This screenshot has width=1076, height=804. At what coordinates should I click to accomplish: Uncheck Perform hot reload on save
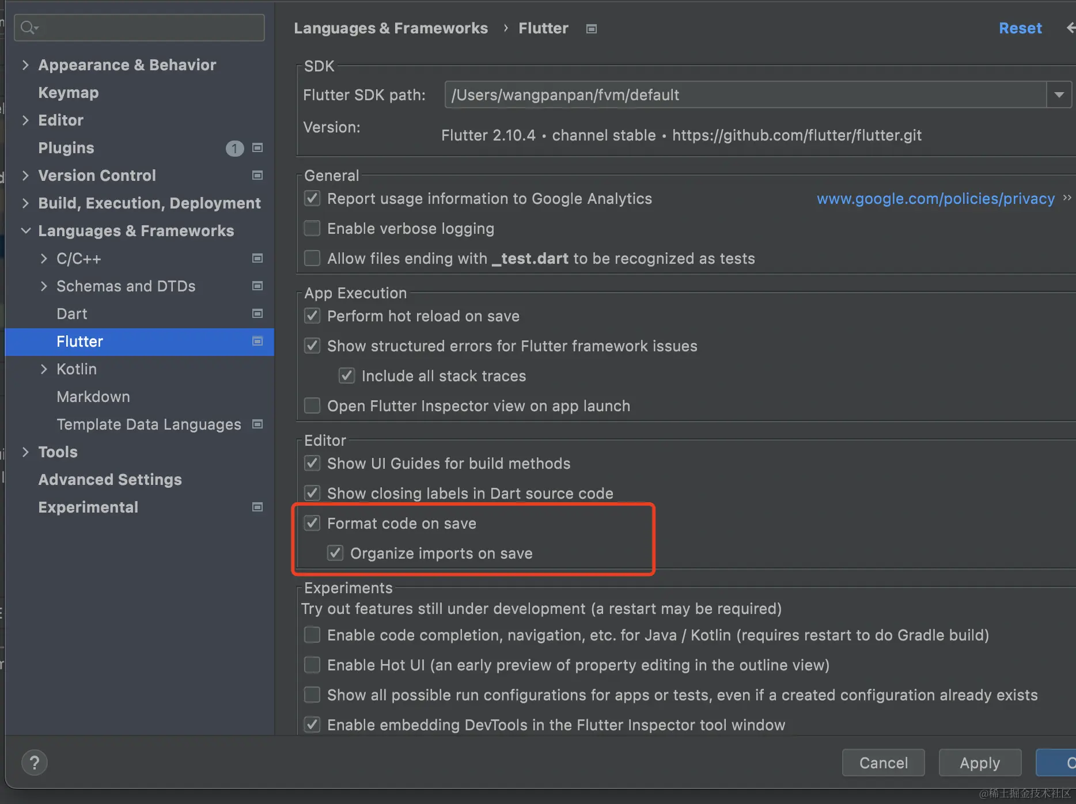(x=312, y=316)
